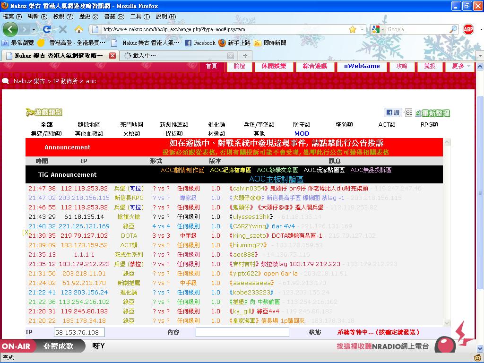The width and height of the screenshot is (484, 363).
Task: Open the Adblock Plus ABP icon
Action: click(468, 29)
